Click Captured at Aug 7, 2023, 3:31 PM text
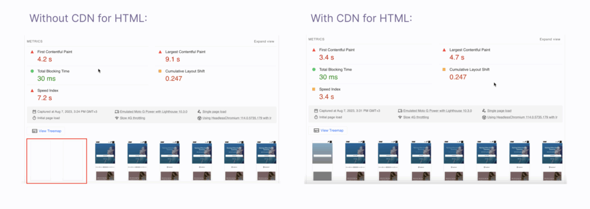The height and width of the screenshot is (209, 590). (x=350, y=111)
